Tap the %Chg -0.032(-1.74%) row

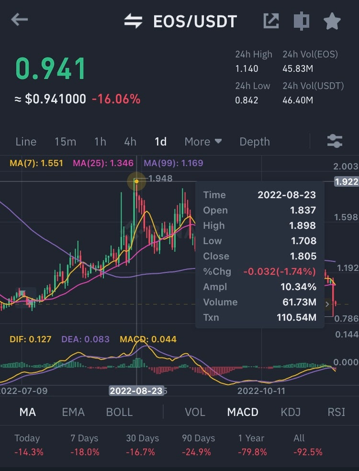(x=259, y=271)
